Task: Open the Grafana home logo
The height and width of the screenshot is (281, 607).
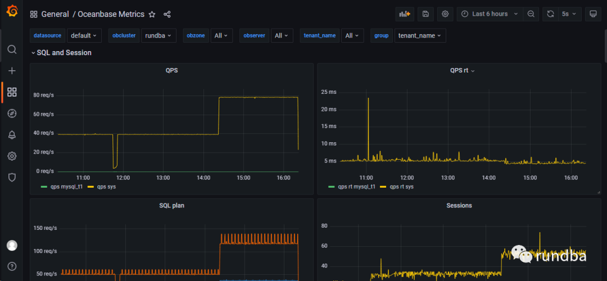Action: (x=12, y=12)
